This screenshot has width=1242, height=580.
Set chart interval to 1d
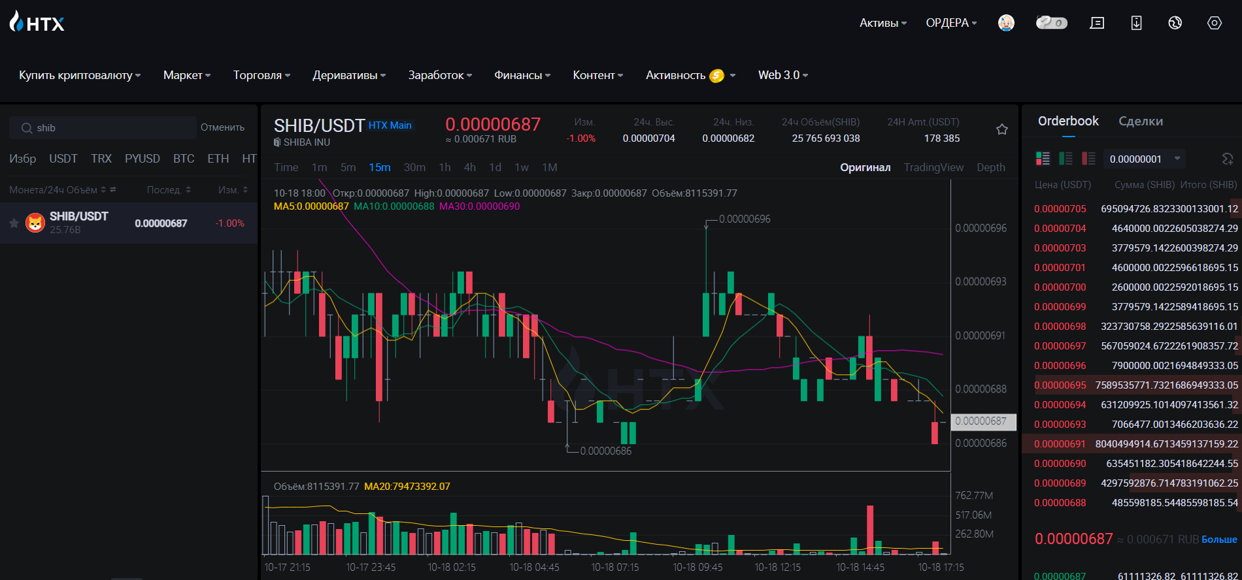tap(495, 168)
